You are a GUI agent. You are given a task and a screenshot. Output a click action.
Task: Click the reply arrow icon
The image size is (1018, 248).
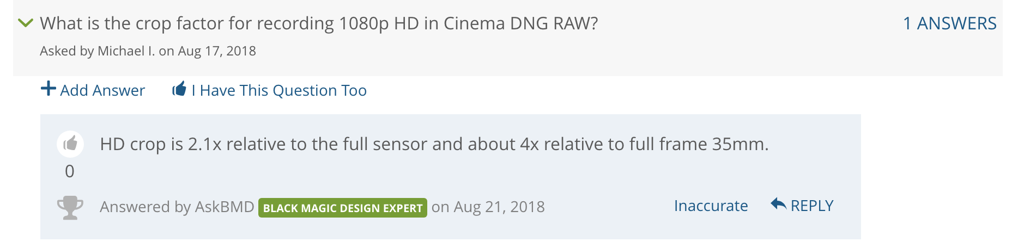(778, 204)
